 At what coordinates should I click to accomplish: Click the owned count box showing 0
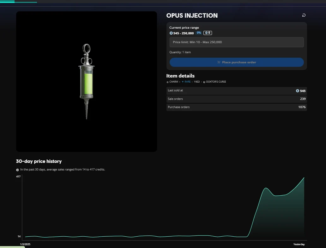pos(208,33)
